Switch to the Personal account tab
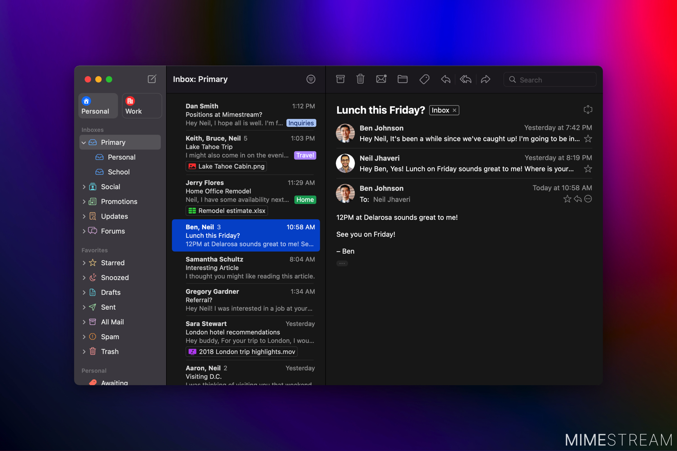 pos(98,106)
